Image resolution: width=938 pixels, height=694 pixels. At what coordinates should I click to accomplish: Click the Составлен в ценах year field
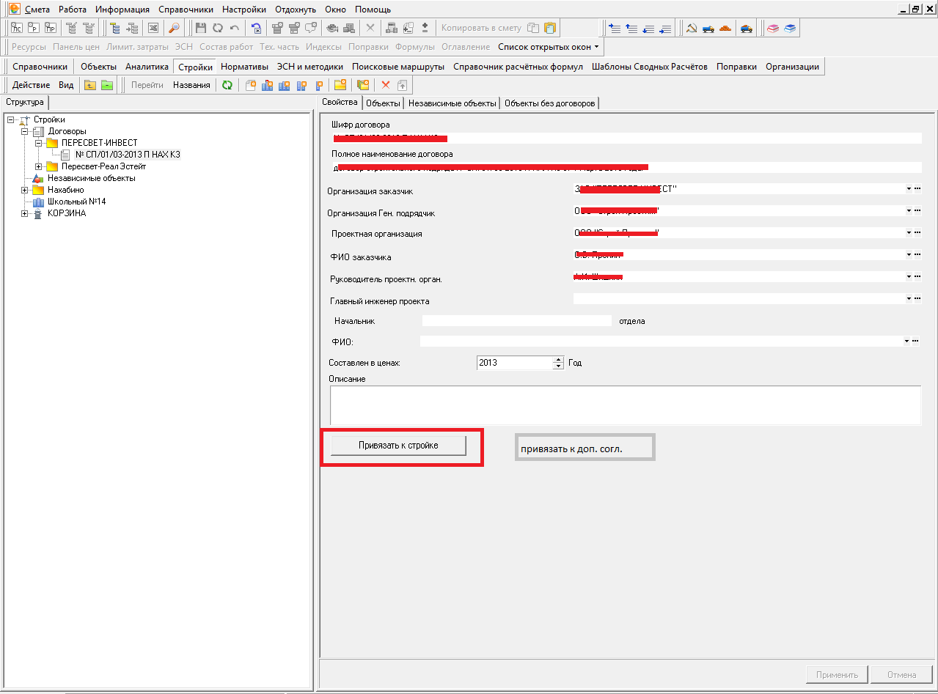[x=514, y=363]
